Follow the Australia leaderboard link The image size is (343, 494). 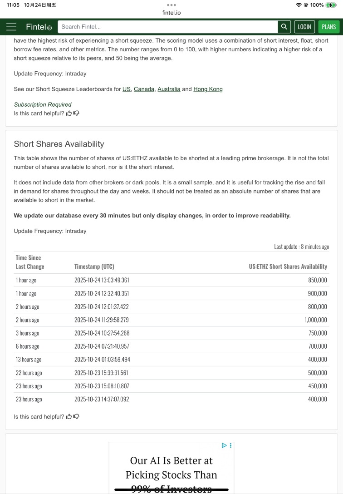(169, 89)
